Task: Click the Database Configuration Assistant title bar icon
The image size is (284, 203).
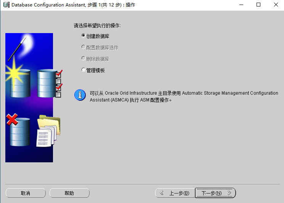Action: click(x=6, y=5)
